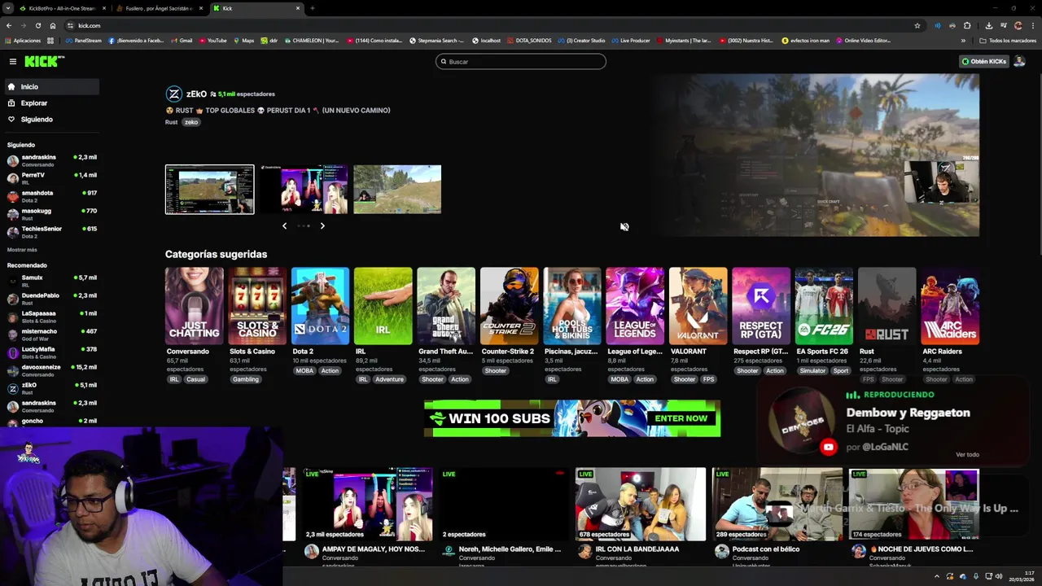Open DuendePablo recommended channel

tap(51, 299)
